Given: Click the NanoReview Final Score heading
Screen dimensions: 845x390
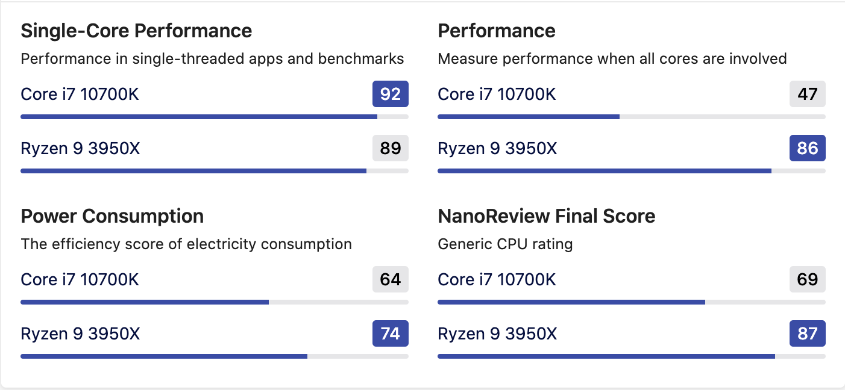Looking at the screenshot, I should [546, 216].
